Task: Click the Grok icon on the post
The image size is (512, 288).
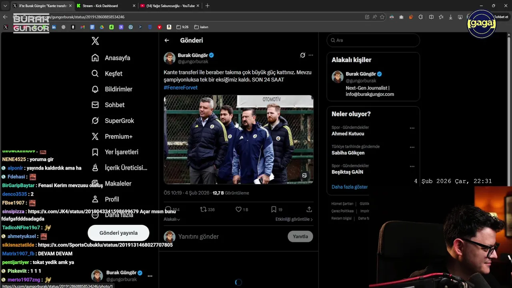Action: (303, 55)
